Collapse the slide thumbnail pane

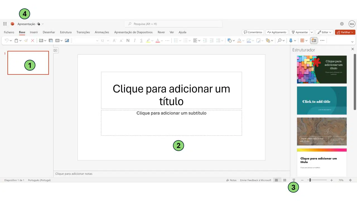tap(56, 51)
